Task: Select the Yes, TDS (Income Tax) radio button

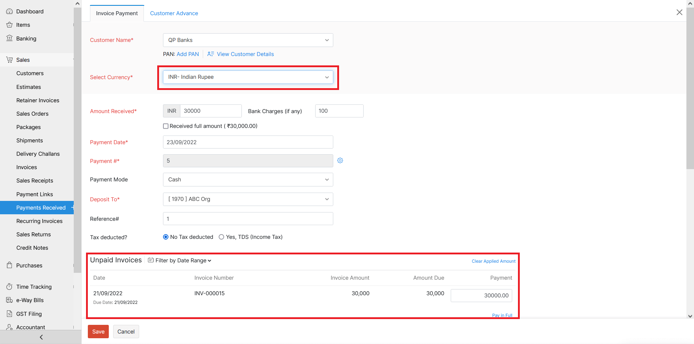Action: click(221, 237)
